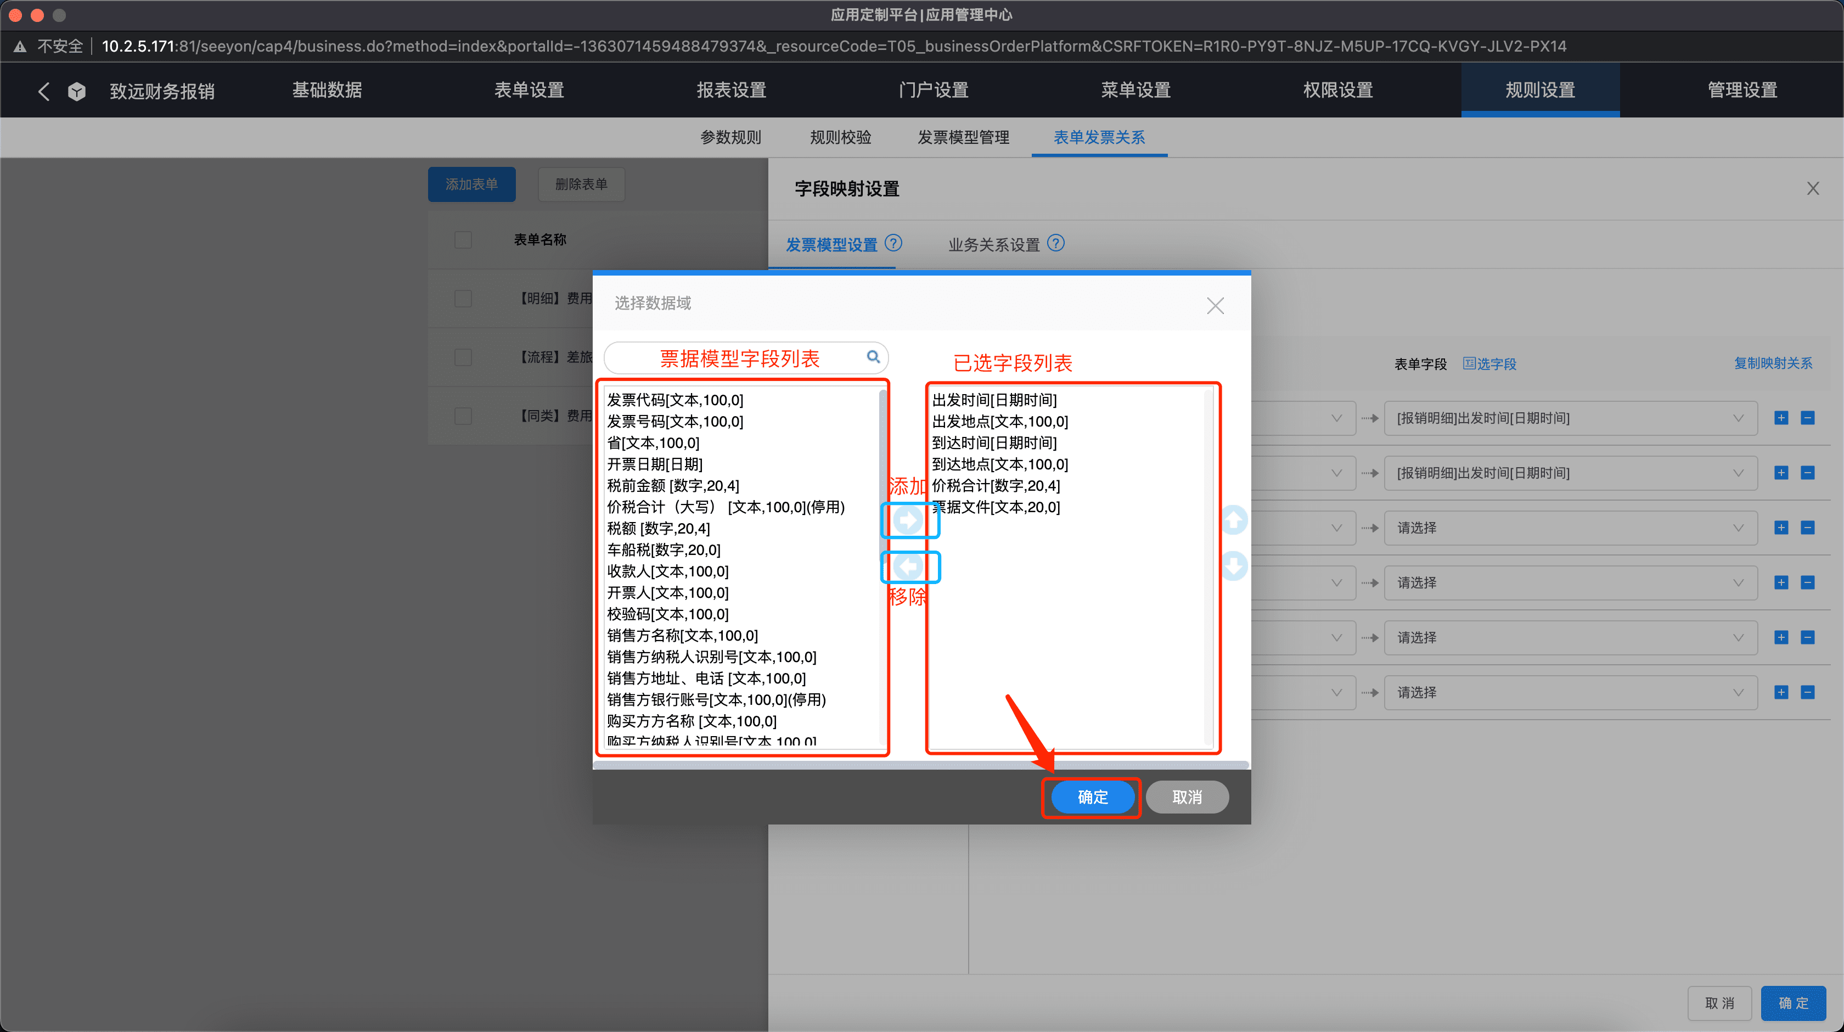Click the 复制映射关系 link
Screen dimensions: 1844x1032
1773,363
